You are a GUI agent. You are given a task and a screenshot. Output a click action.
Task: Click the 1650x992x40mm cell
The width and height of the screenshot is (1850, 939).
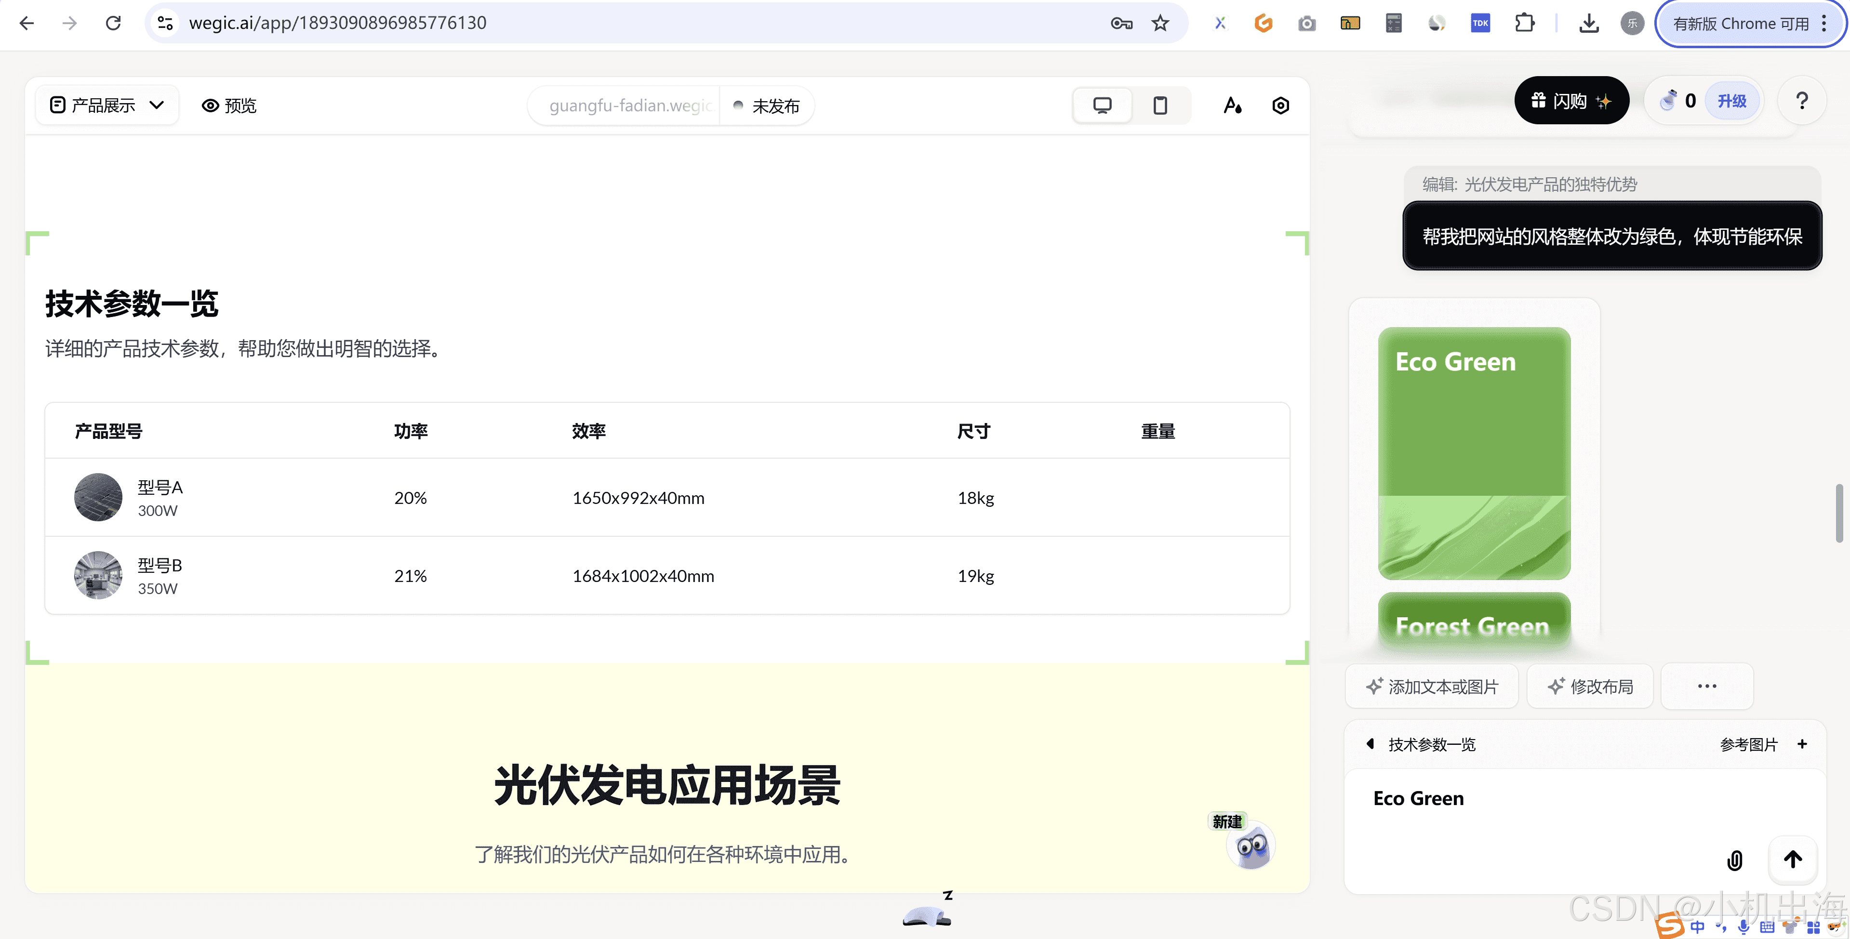coord(639,498)
